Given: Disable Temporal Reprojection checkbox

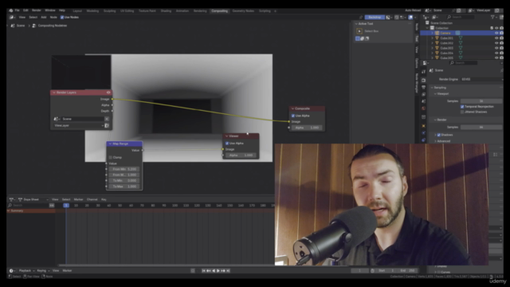Looking at the screenshot, I should (462, 106).
